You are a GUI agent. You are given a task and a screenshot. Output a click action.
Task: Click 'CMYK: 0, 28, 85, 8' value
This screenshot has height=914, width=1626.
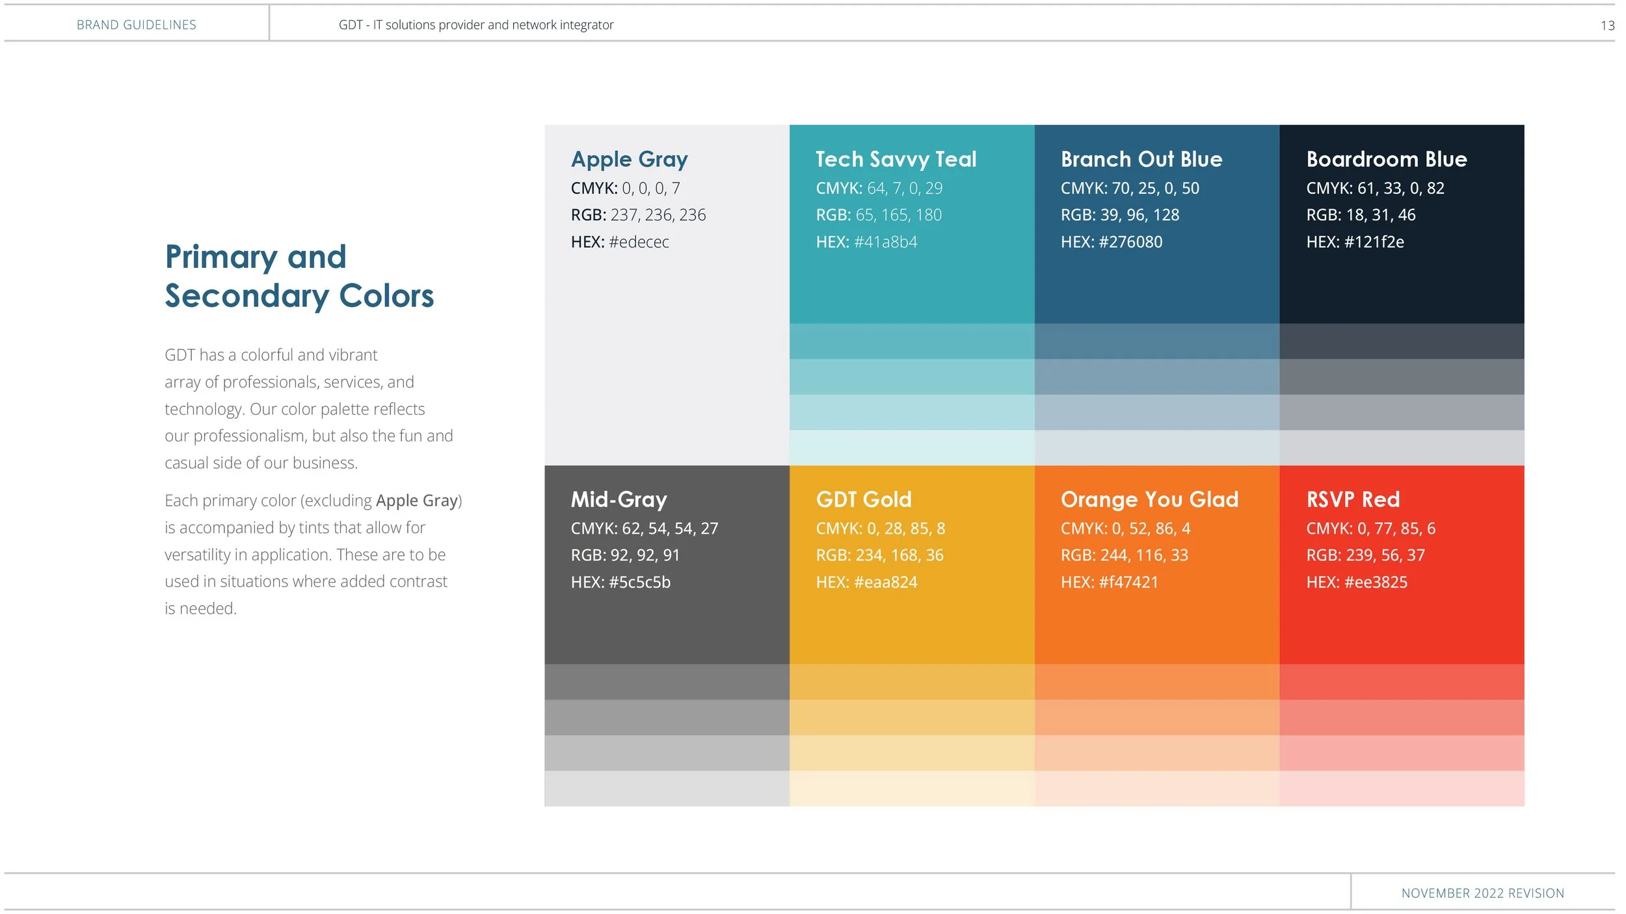click(x=881, y=529)
